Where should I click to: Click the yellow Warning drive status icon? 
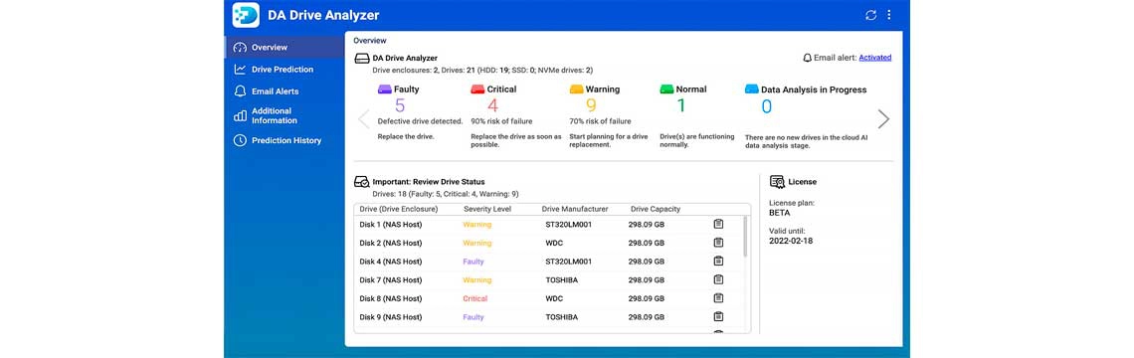click(576, 89)
